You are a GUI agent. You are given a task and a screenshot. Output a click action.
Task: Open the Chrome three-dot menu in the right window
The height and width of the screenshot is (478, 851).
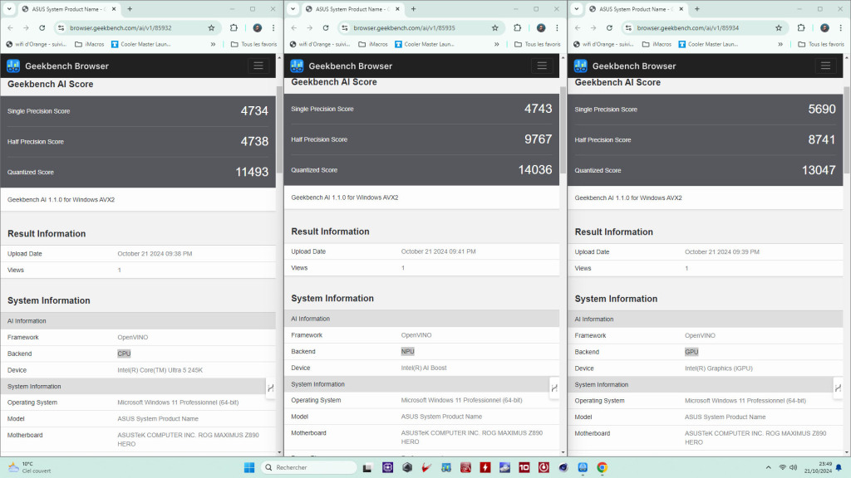841,27
